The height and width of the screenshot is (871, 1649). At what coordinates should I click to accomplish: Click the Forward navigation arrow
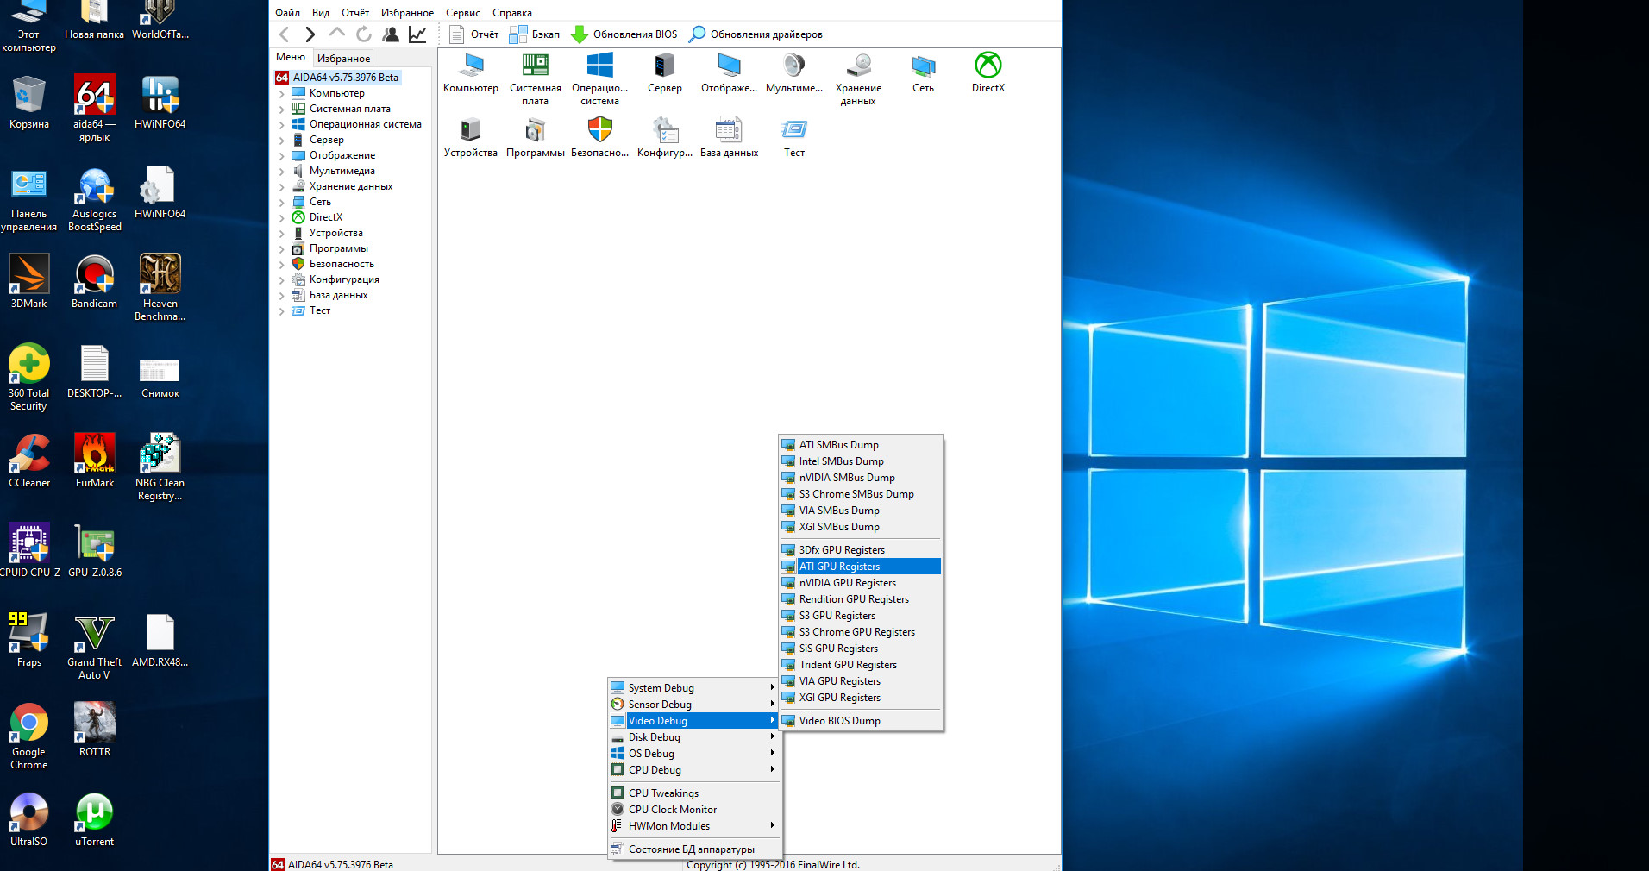(310, 34)
